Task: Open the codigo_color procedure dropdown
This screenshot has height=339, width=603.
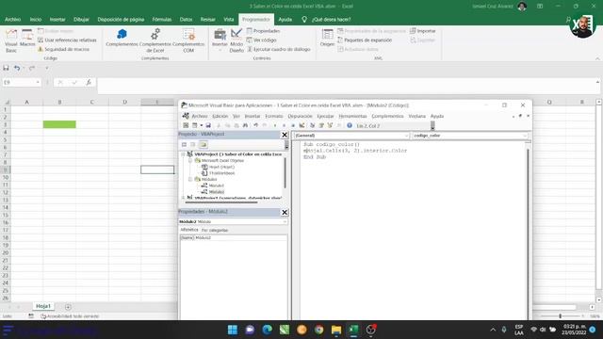Action: point(525,136)
